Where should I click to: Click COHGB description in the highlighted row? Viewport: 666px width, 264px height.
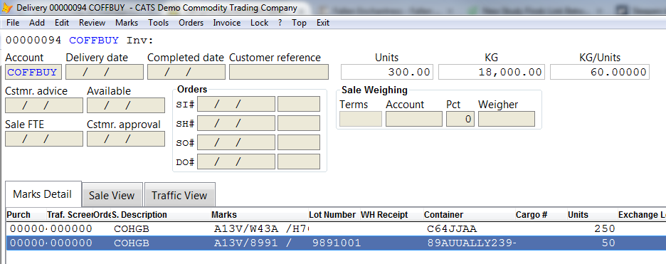pos(132,243)
